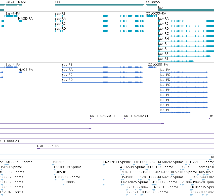Image resolution: width=214 pixels, height=196 pixels.
Task: Select EST EK109139.5prime
Action: click(x=68, y=167)
